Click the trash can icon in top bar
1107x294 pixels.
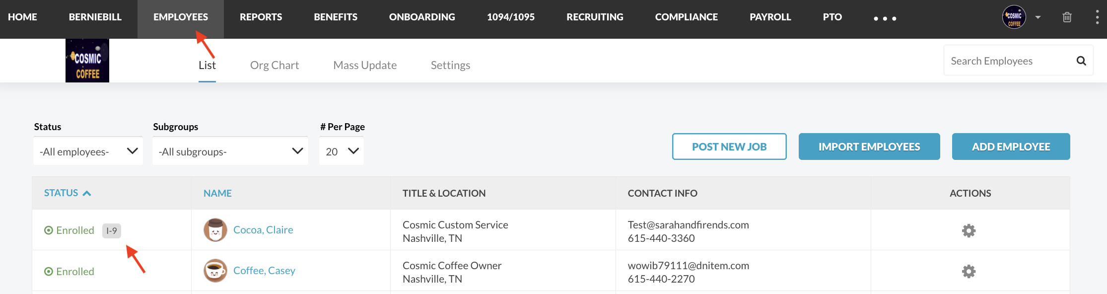pos(1067,17)
